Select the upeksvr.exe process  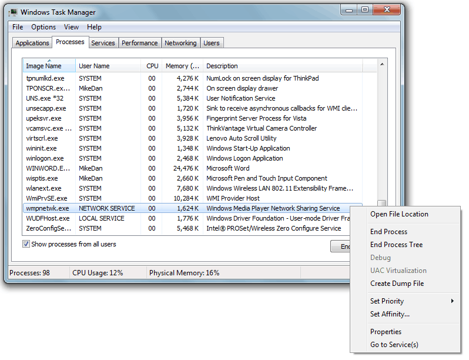pos(192,118)
